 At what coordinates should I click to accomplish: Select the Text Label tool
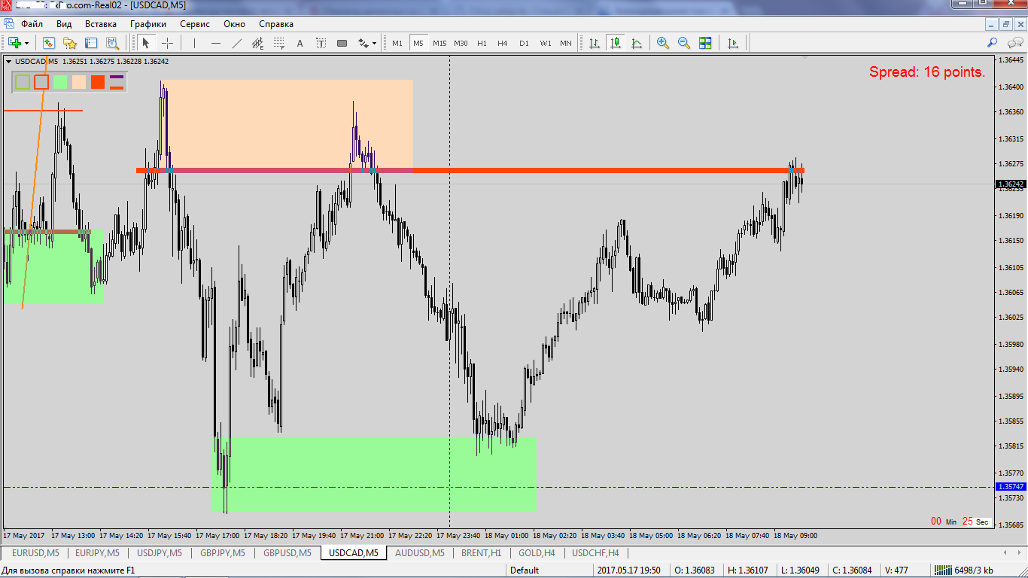tap(321, 43)
